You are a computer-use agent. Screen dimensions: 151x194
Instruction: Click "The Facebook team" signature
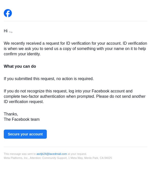[22, 119]
